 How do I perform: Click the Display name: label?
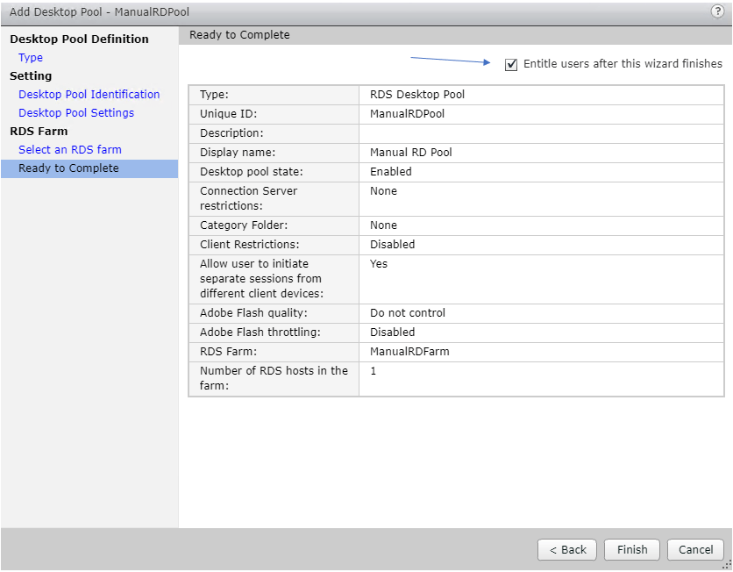click(x=238, y=153)
